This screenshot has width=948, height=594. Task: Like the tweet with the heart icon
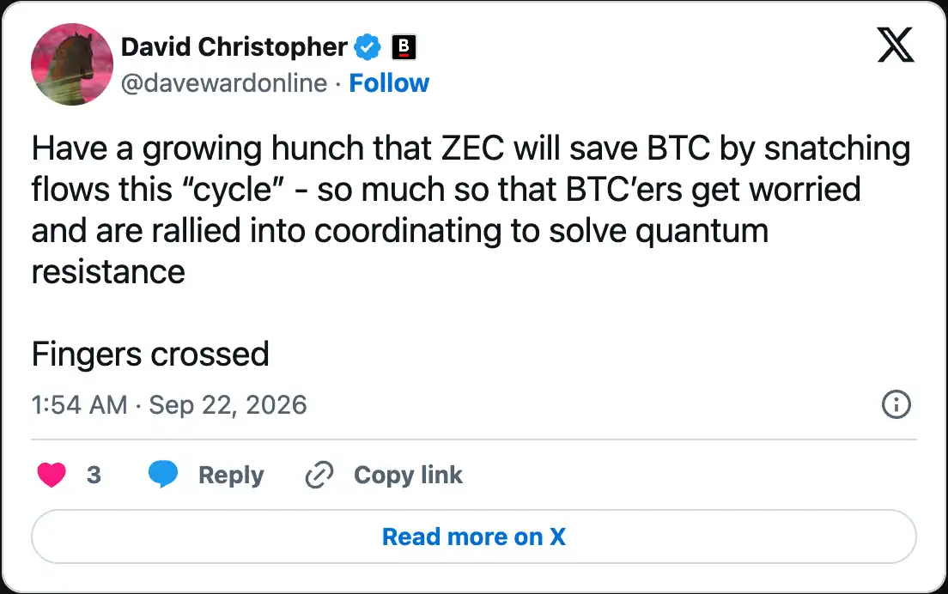tap(52, 475)
